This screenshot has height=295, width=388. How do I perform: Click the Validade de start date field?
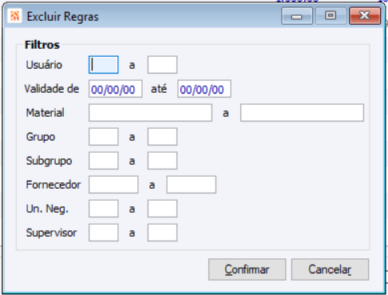pyautogui.click(x=116, y=89)
